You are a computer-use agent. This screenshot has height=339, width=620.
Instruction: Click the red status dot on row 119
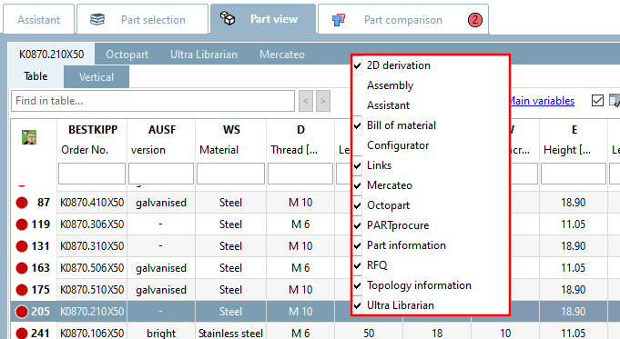22,224
